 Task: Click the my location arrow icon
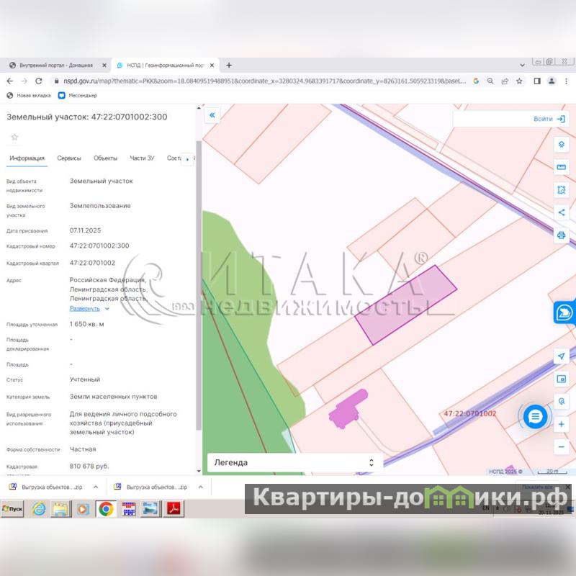(562, 356)
